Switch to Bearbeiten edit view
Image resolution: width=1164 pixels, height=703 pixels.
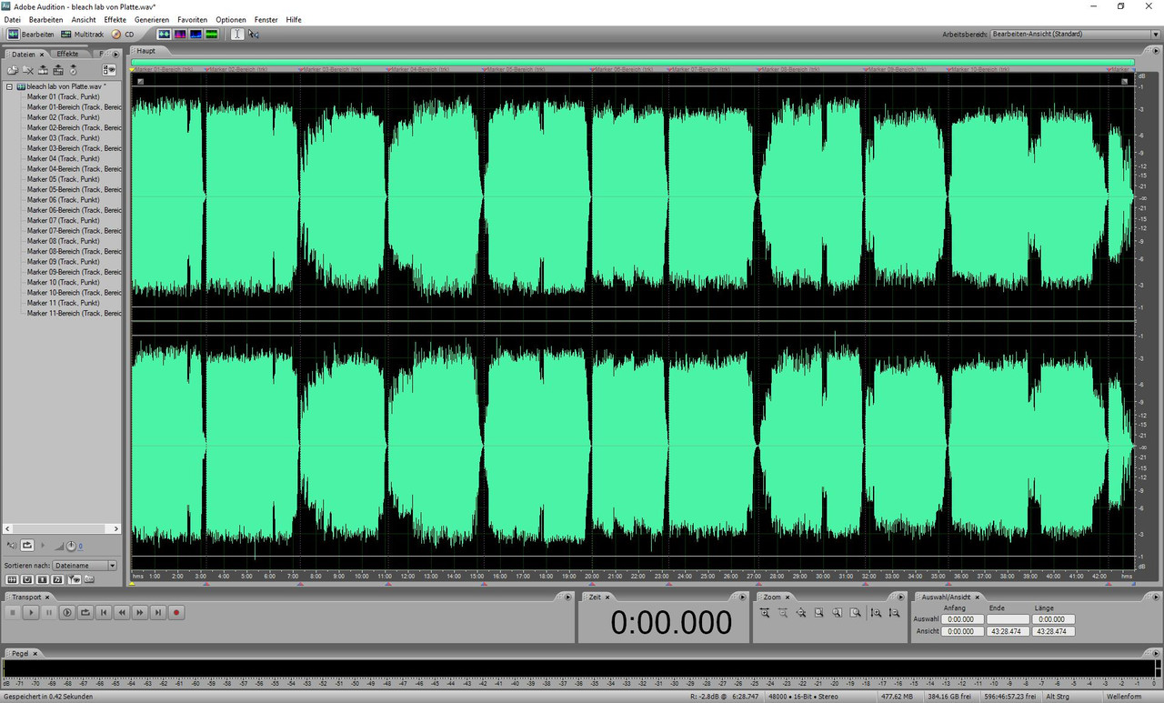[x=32, y=34]
